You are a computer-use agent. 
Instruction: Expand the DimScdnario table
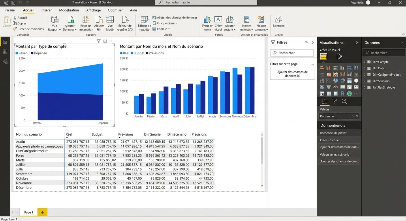pos(364,81)
